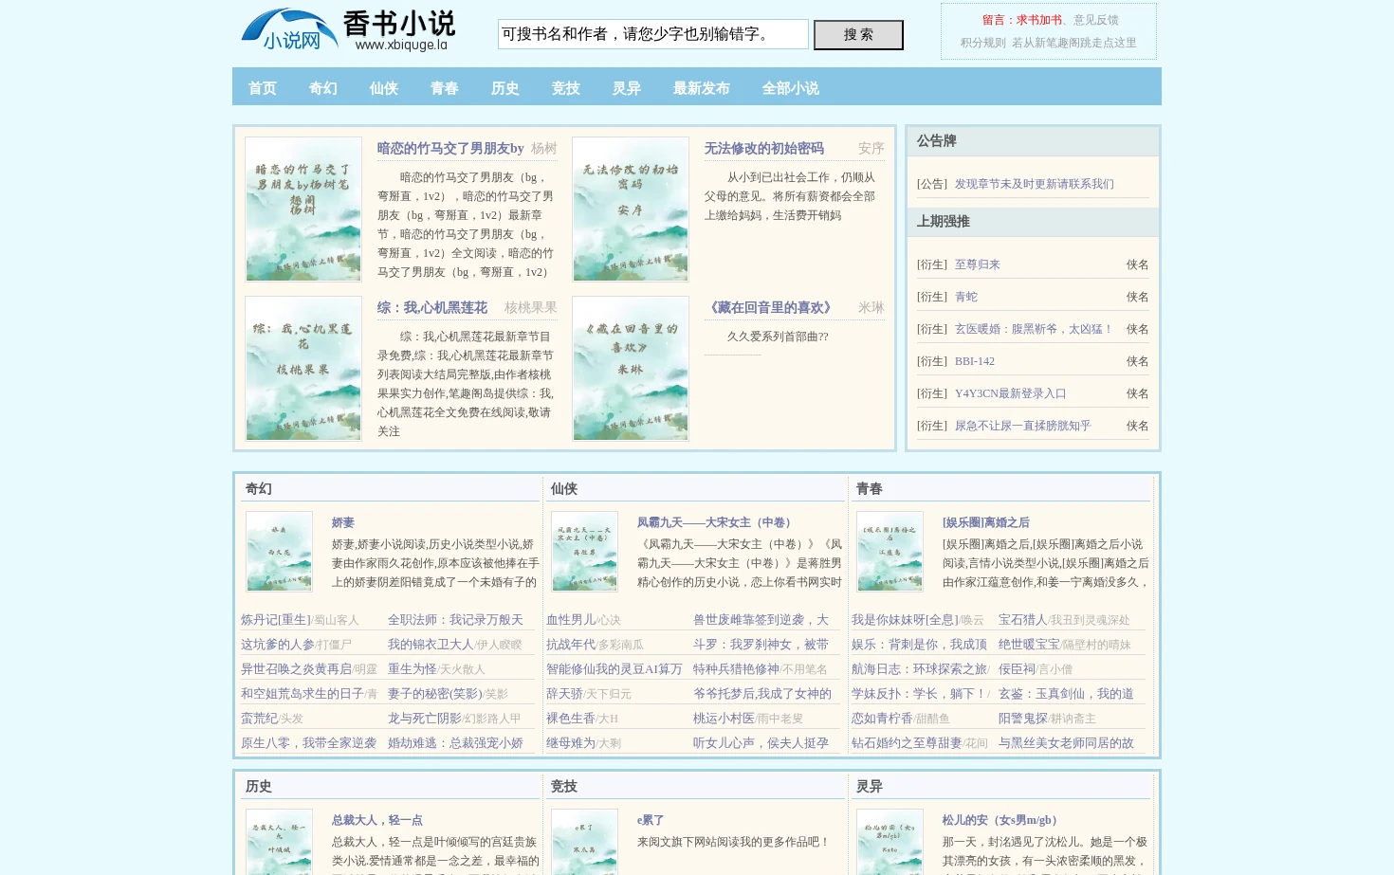This screenshot has height=875, width=1394.
Task: Open novel 宝石猎人
Action: pyautogui.click(x=1023, y=620)
